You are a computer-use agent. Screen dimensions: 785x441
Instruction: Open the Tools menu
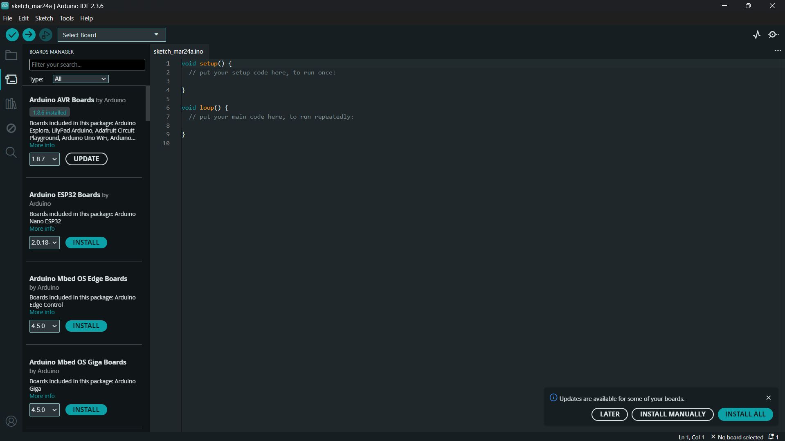coord(66,18)
